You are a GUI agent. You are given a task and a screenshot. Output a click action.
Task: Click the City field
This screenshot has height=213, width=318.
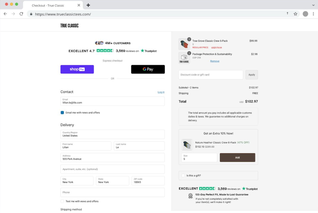pos(77,181)
